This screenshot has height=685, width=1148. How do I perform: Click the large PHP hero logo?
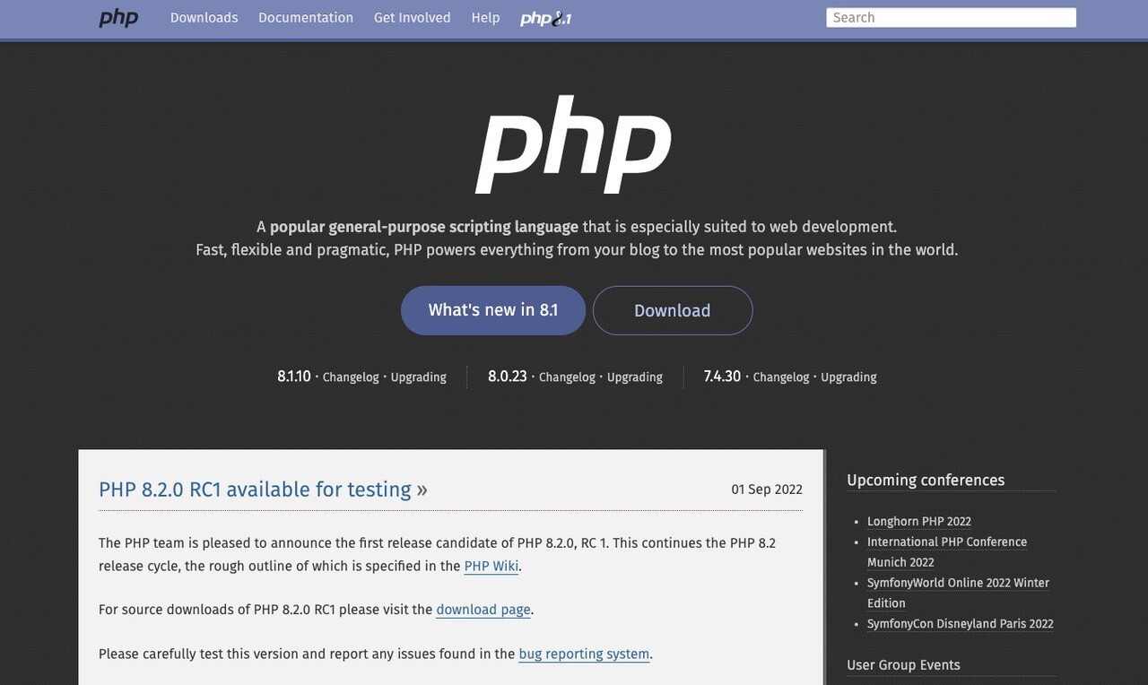click(x=573, y=144)
